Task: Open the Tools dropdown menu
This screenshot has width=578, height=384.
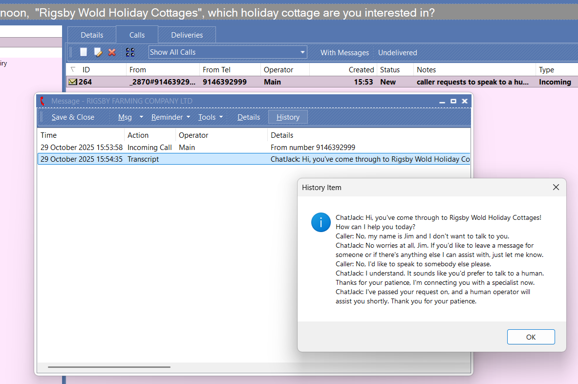Action: click(221, 117)
